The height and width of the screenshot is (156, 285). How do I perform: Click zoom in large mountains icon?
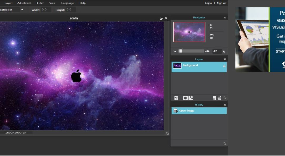[x=207, y=51]
